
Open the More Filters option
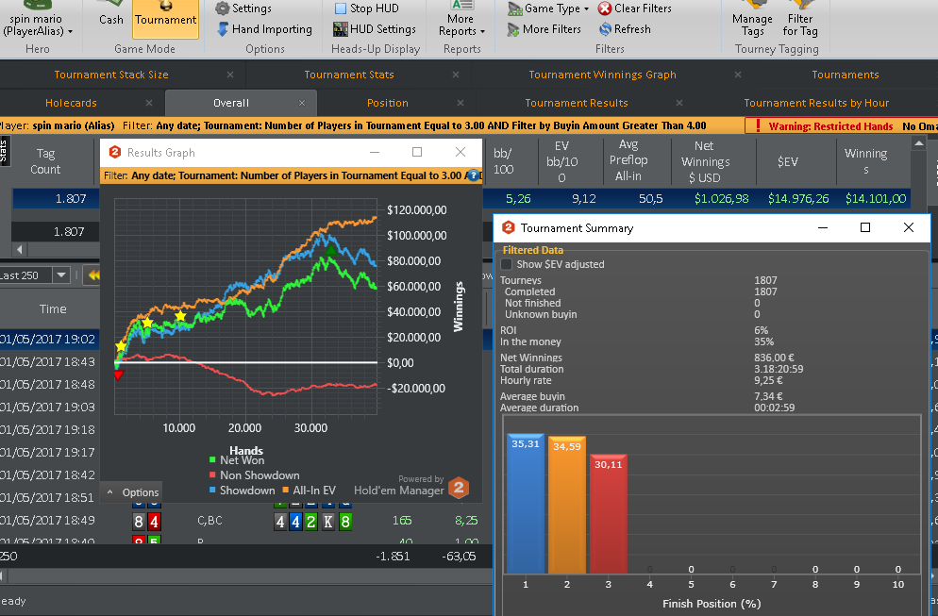click(x=544, y=29)
